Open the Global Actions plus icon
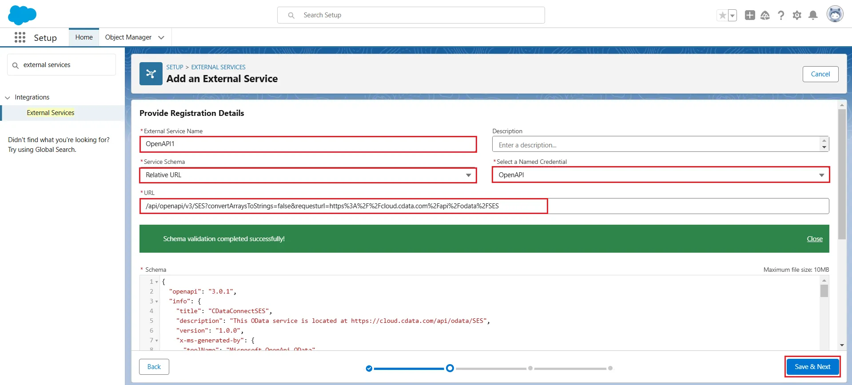Image resolution: width=852 pixels, height=385 pixels. [x=750, y=15]
